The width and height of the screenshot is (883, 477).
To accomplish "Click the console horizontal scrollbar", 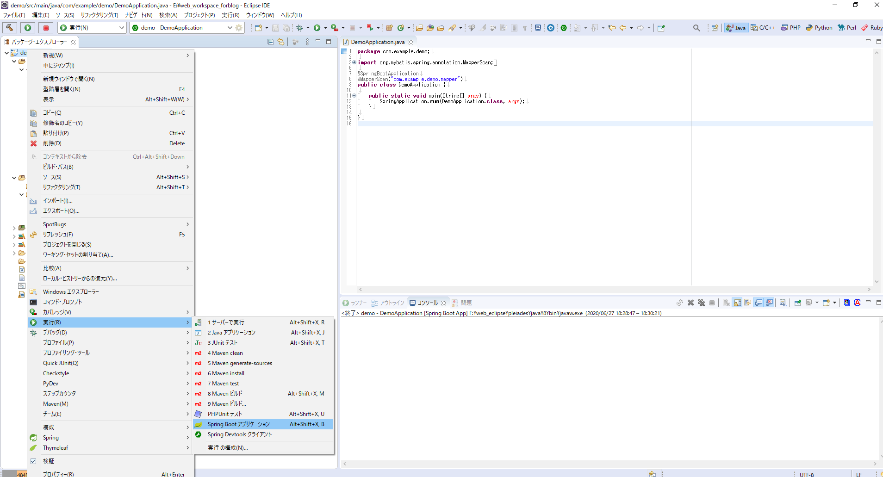I will pos(609,464).
